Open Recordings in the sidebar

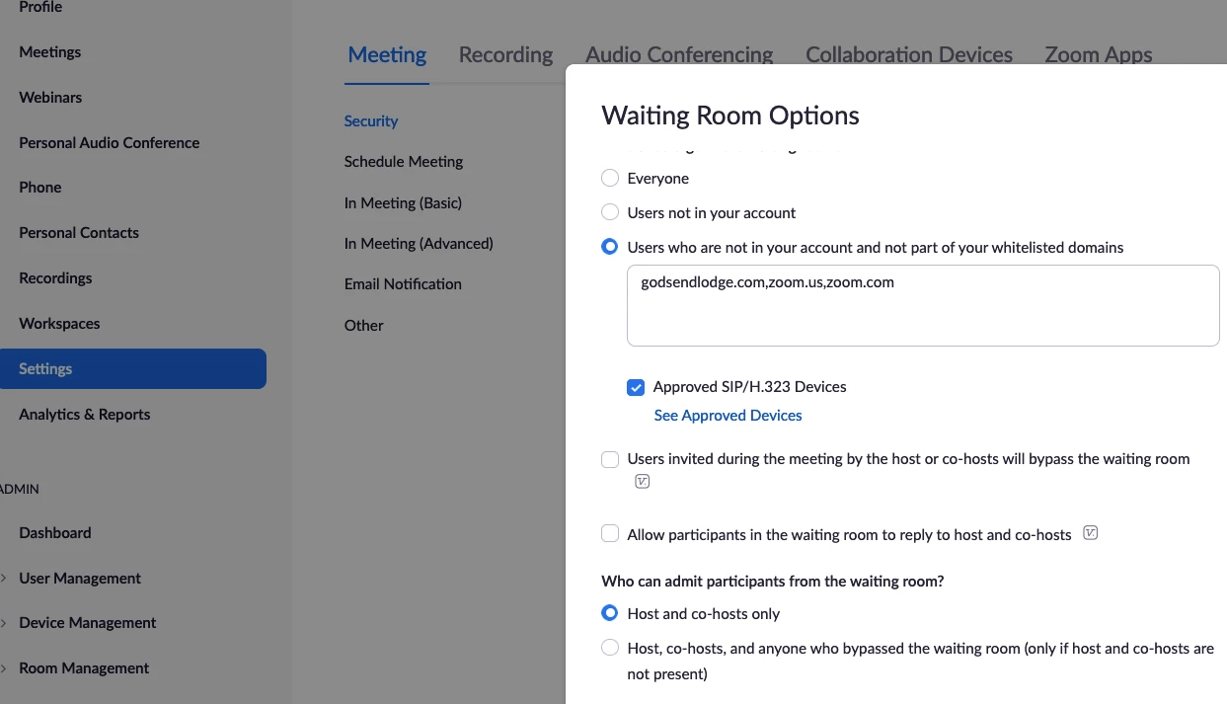[x=55, y=278]
